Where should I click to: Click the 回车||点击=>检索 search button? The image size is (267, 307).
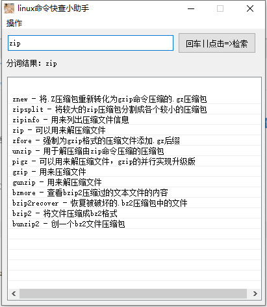[217, 43]
